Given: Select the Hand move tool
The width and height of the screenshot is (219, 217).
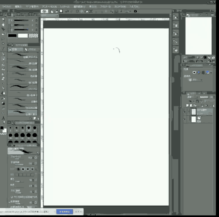Looking at the screenshot, I should point(3,25).
